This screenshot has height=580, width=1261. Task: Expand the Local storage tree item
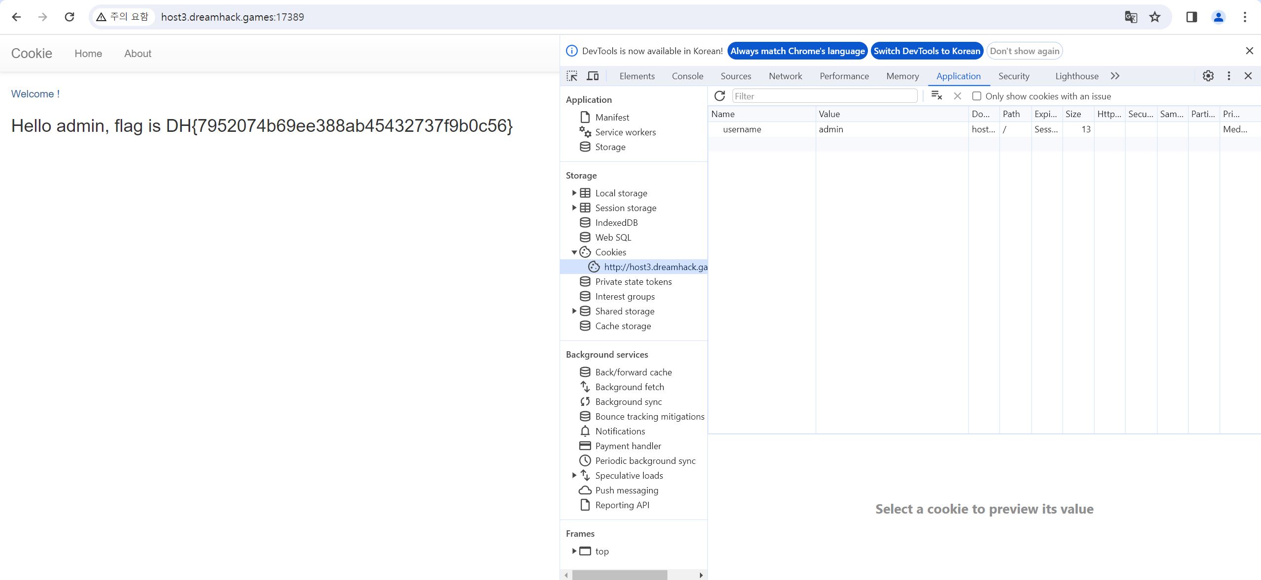(574, 193)
